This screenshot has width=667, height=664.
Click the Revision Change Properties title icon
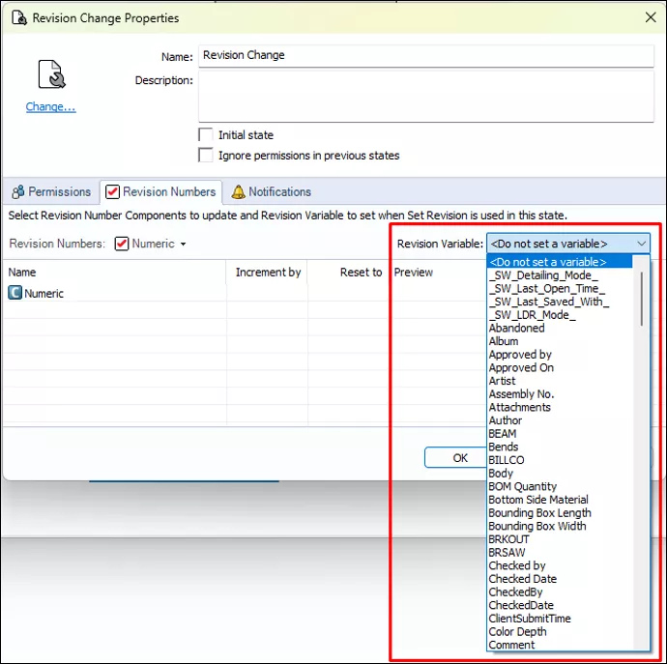coord(19,17)
